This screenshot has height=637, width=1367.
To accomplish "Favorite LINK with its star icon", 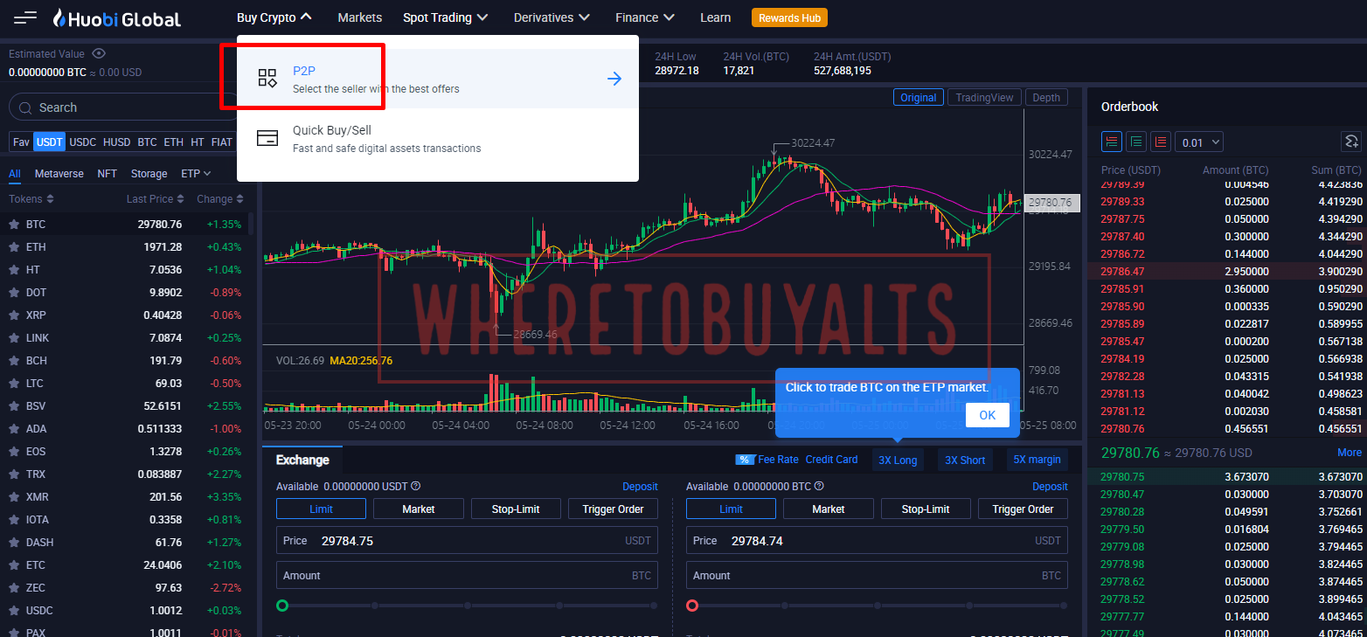I will [14, 338].
